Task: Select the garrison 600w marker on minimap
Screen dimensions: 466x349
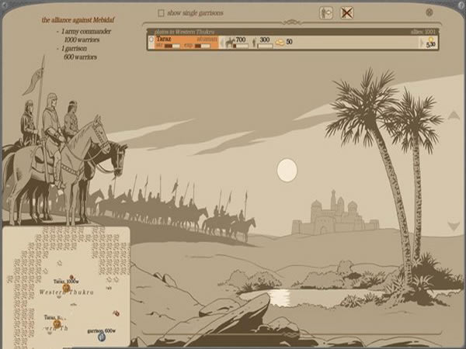Action: 102,336
